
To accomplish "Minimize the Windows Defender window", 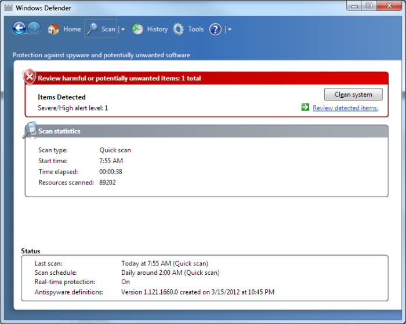I will pos(354,6).
